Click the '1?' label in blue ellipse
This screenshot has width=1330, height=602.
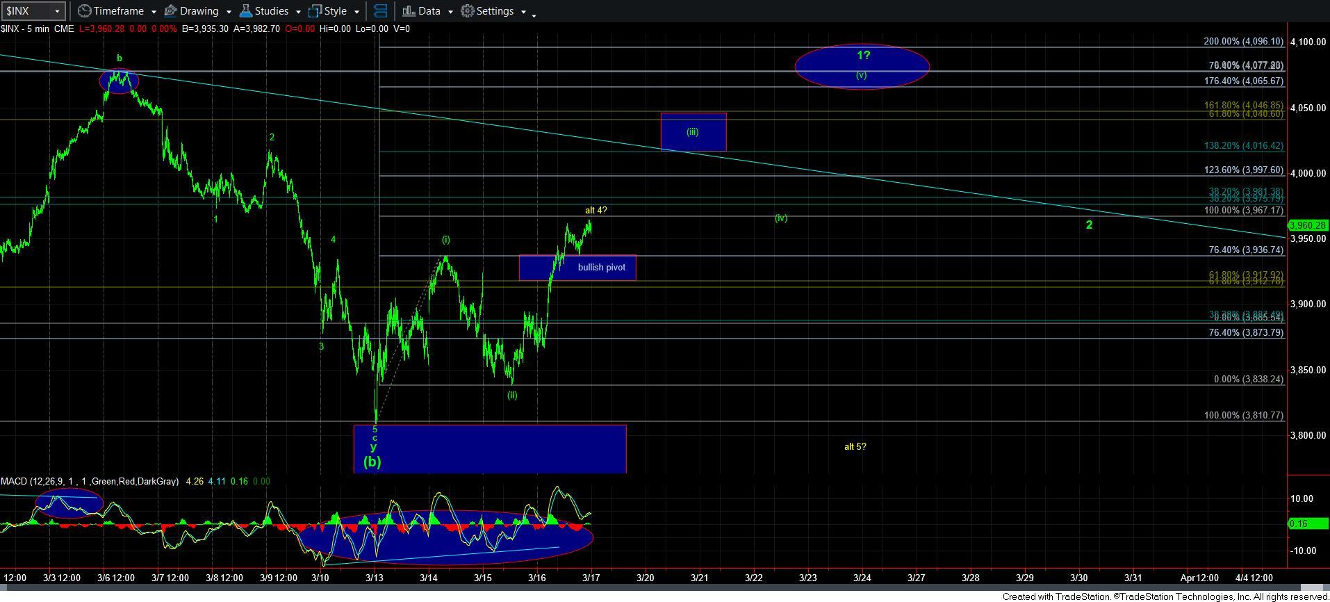[863, 56]
